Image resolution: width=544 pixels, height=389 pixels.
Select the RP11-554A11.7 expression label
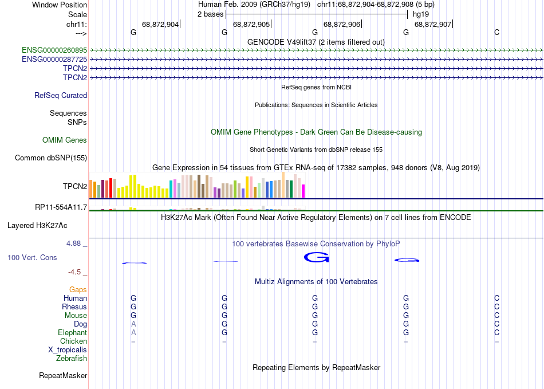click(61, 207)
